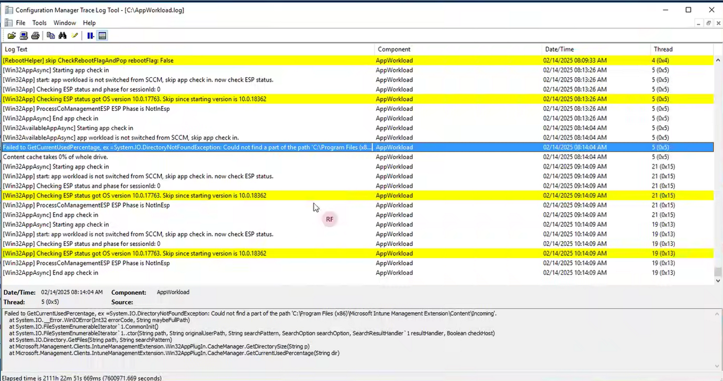This screenshot has width=723, height=381.
Task: Open the File menu
Action: tap(20, 23)
